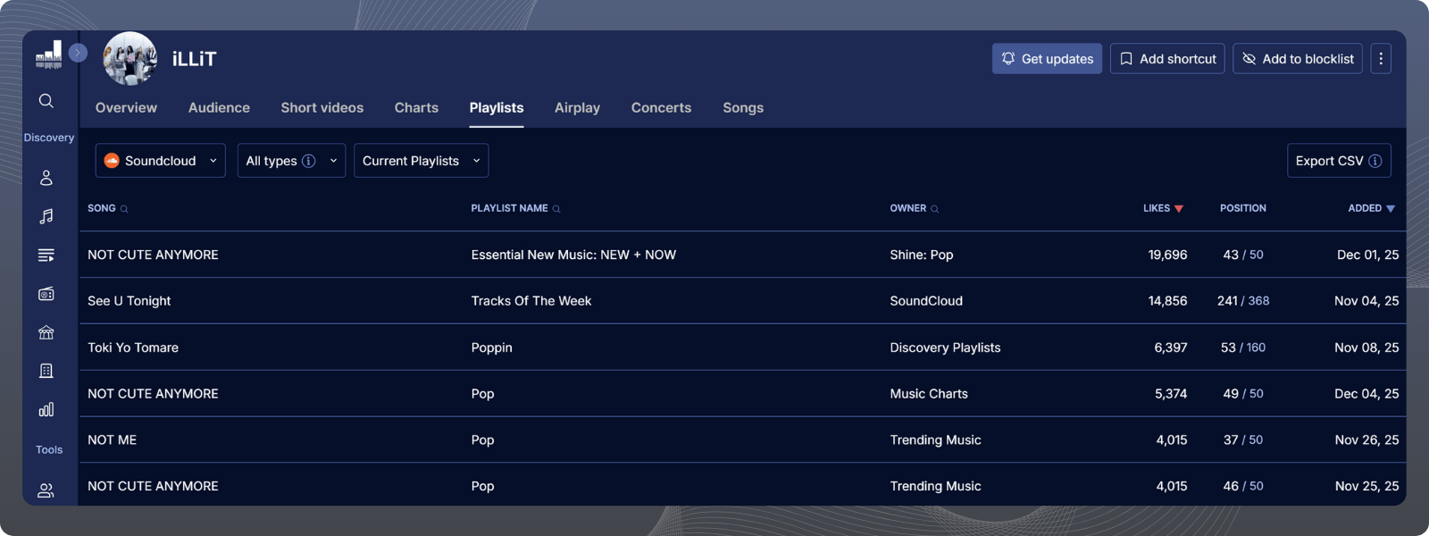This screenshot has width=1429, height=536.
Task: Toggle Add to blocklist for iLLiT
Action: coord(1297,59)
